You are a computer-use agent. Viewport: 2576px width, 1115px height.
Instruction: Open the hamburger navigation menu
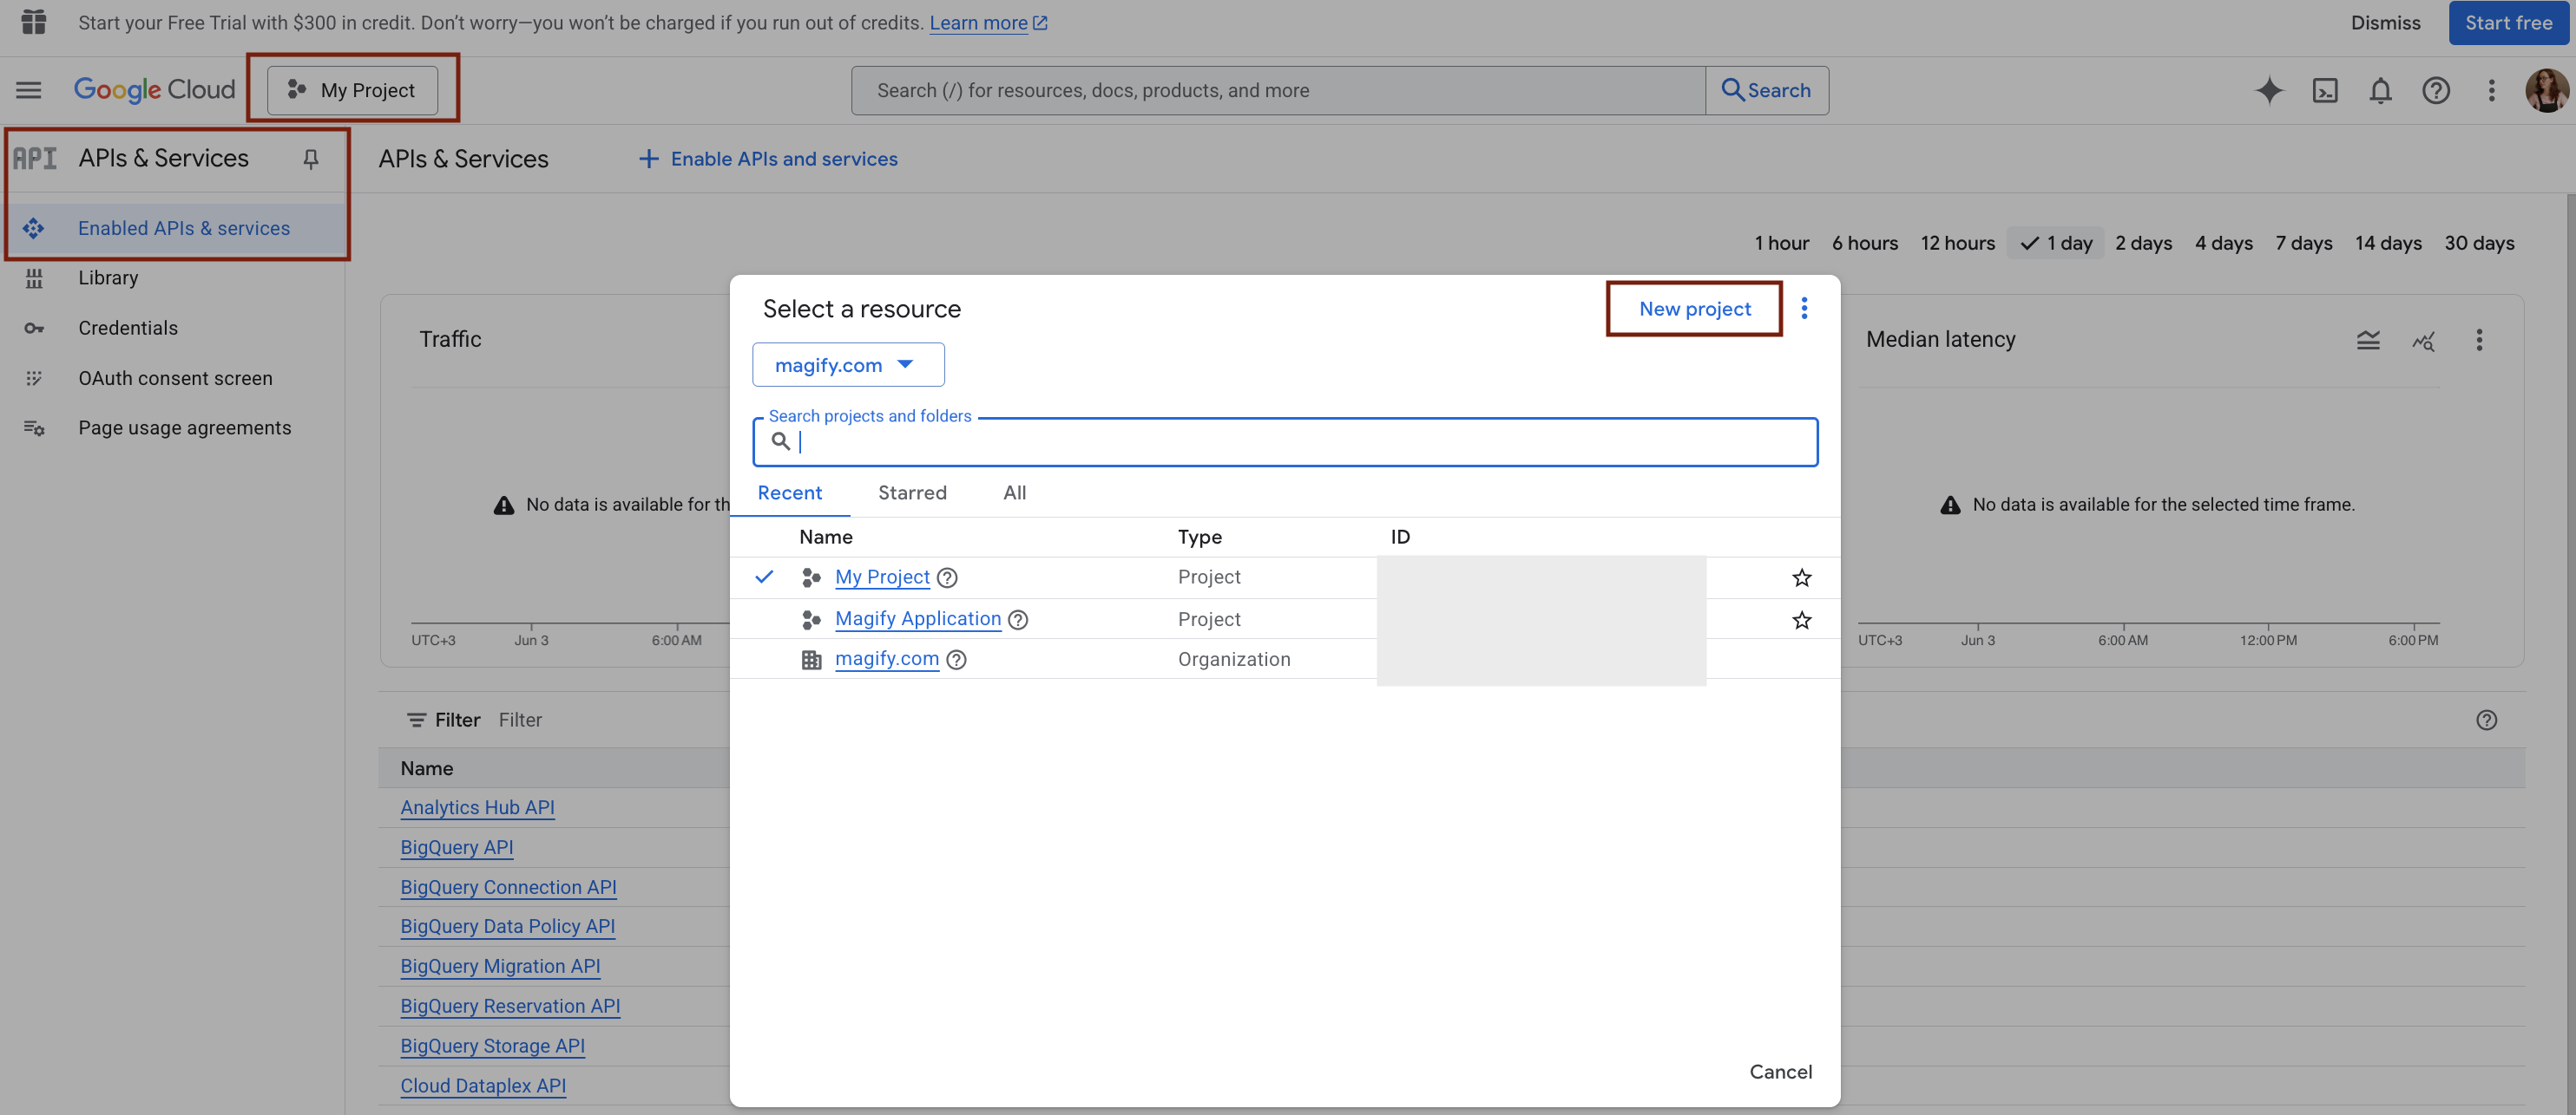point(29,90)
